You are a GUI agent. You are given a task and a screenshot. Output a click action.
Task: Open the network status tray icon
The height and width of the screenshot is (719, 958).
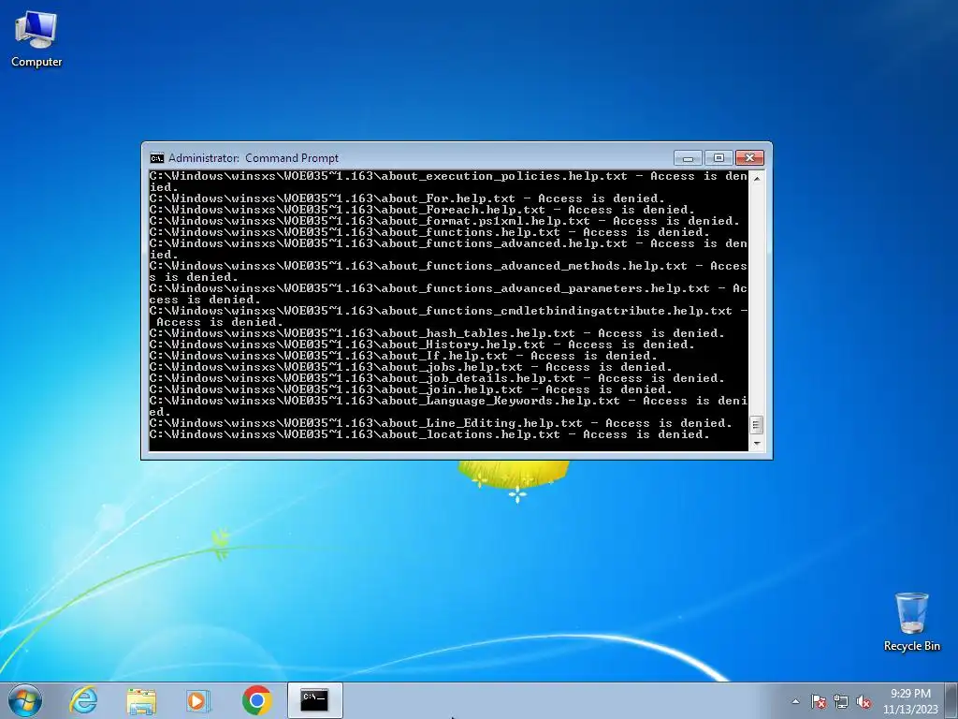(841, 701)
